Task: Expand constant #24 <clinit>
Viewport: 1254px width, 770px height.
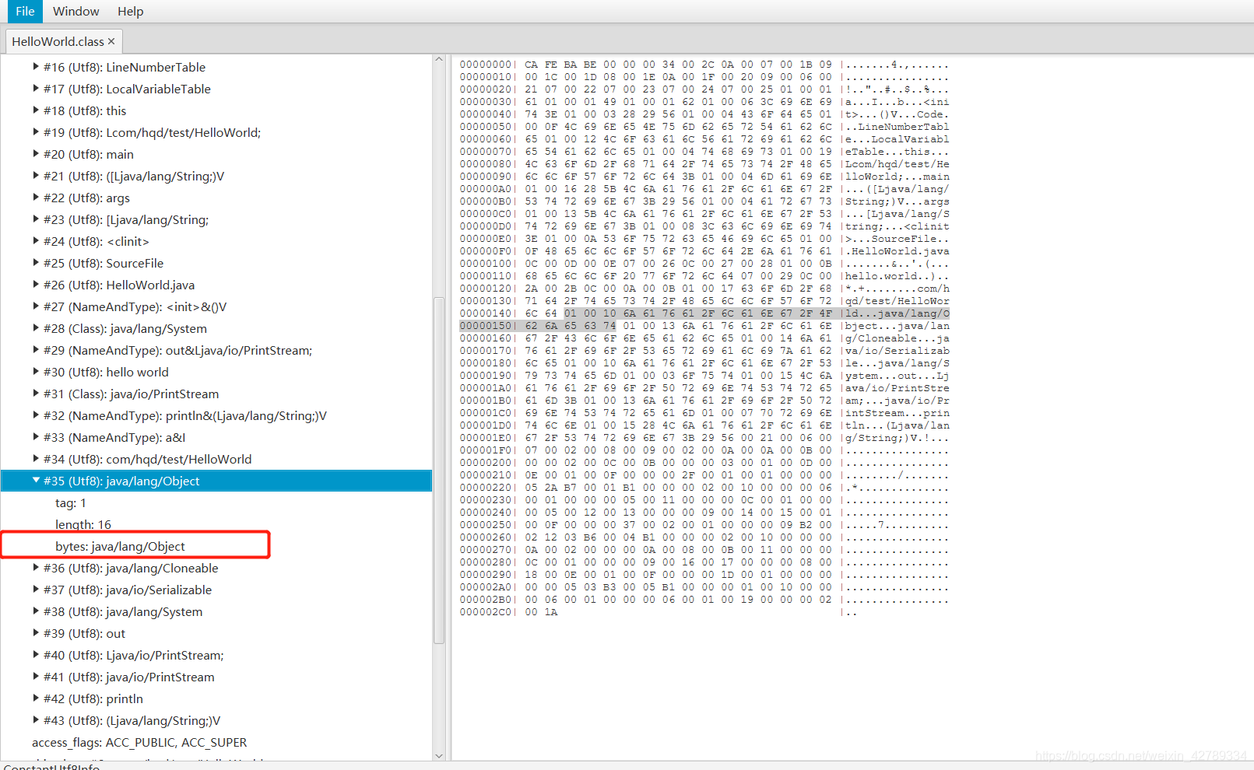Action: pos(36,241)
